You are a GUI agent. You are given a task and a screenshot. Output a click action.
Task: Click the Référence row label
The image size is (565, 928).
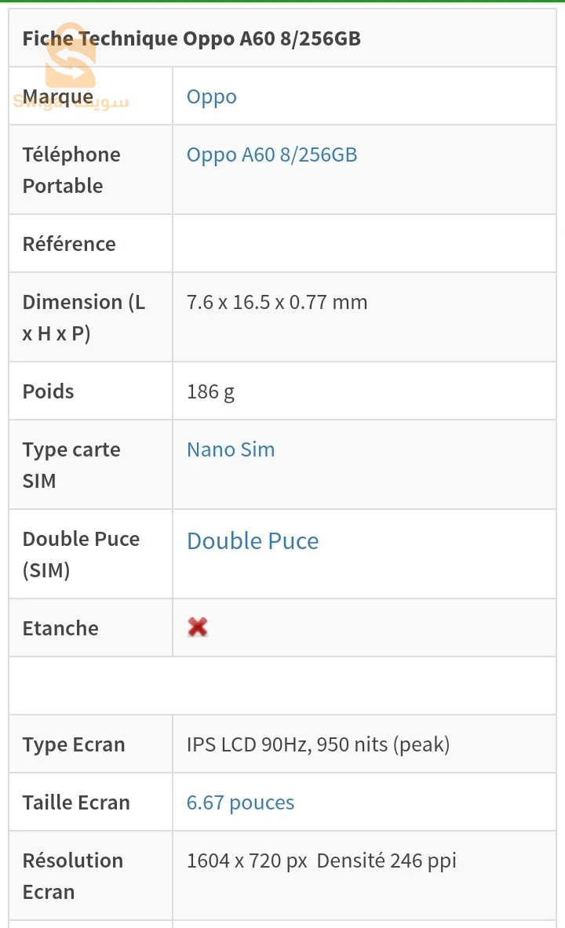[x=69, y=244]
